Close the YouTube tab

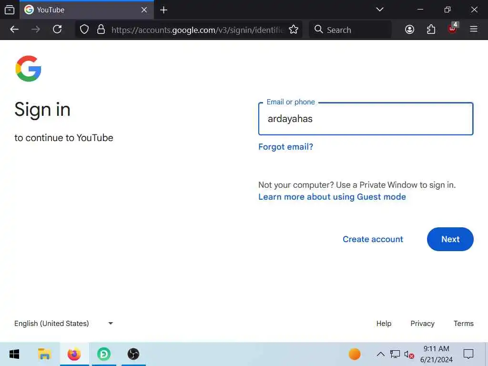144,10
